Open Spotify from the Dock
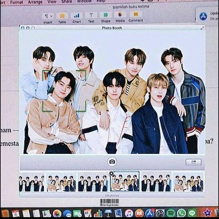219x219 pixels. 171,213
